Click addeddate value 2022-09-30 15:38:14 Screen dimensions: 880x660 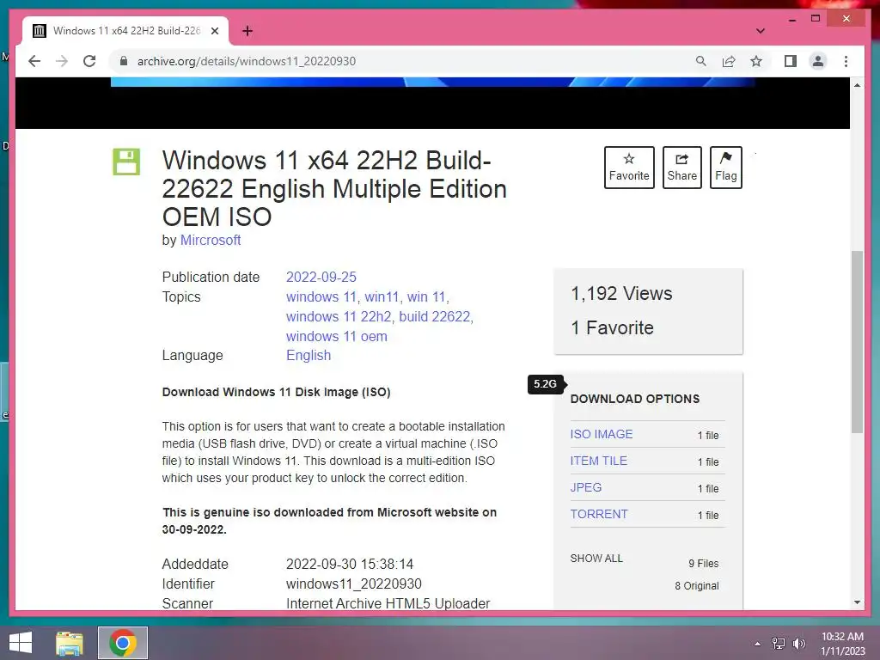pyautogui.click(x=350, y=564)
